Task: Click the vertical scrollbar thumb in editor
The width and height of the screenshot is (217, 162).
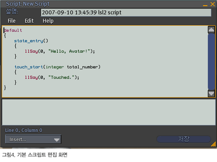Action: coord(211,61)
